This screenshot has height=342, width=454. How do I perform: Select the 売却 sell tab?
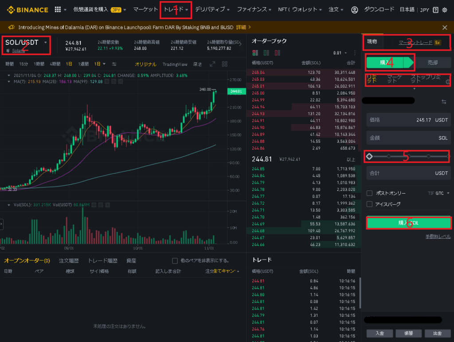tap(433, 62)
